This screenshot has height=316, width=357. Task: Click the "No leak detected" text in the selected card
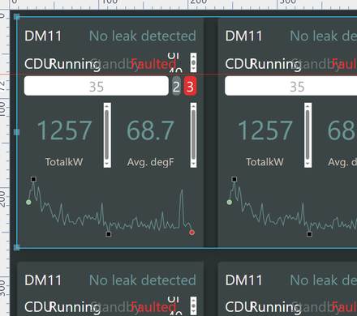(143, 36)
